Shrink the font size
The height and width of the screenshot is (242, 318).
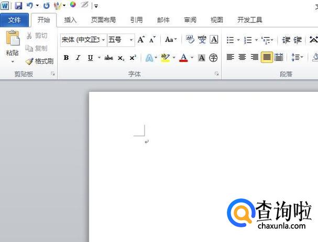(x=152, y=39)
